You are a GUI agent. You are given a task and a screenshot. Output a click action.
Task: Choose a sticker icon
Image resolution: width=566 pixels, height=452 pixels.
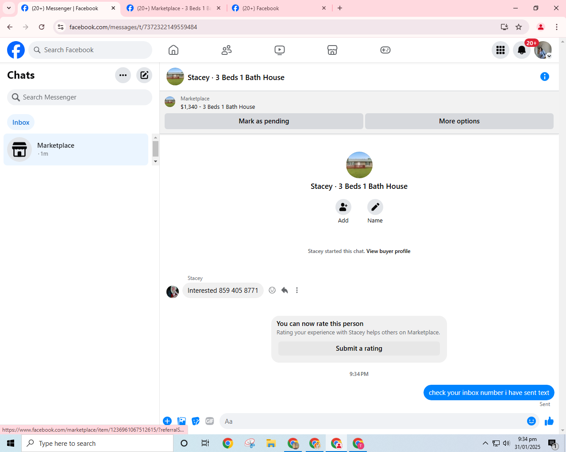[x=196, y=421]
